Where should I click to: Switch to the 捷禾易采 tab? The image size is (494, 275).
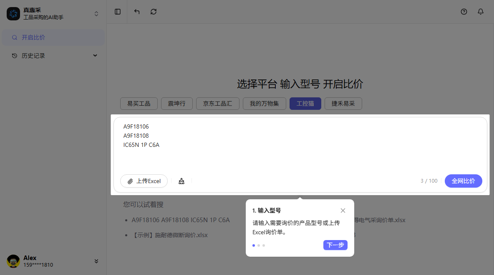[x=343, y=104]
